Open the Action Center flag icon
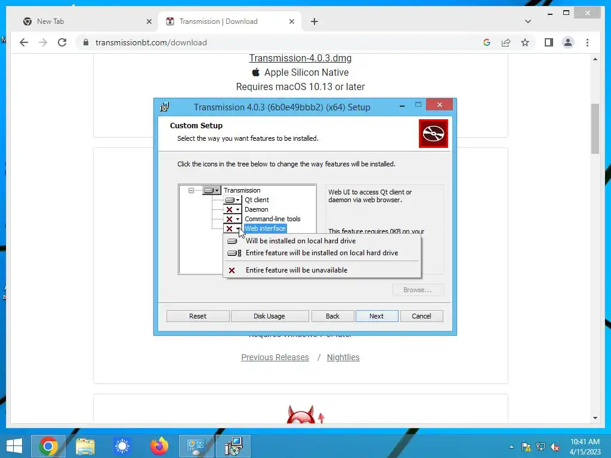Screen dimensions: 611x458 (526, 447)
